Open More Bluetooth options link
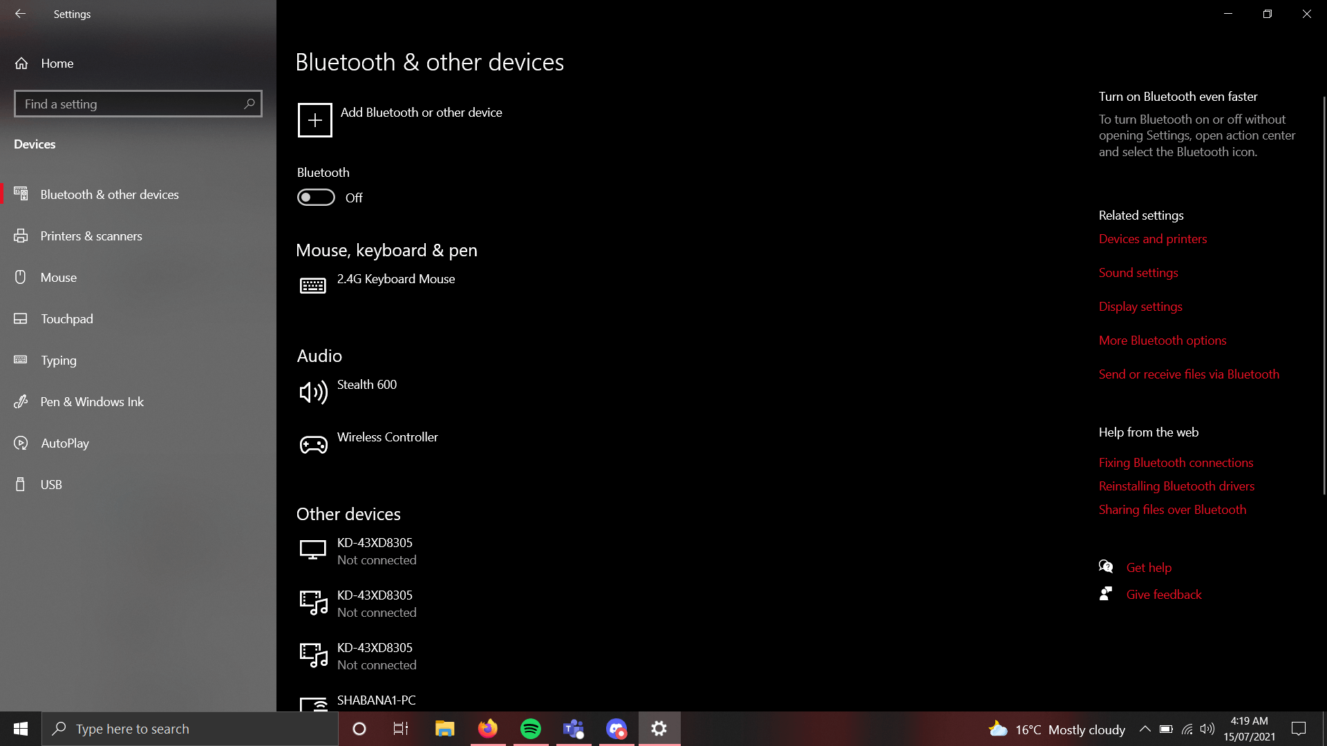1327x746 pixels. coord(1162,340)
